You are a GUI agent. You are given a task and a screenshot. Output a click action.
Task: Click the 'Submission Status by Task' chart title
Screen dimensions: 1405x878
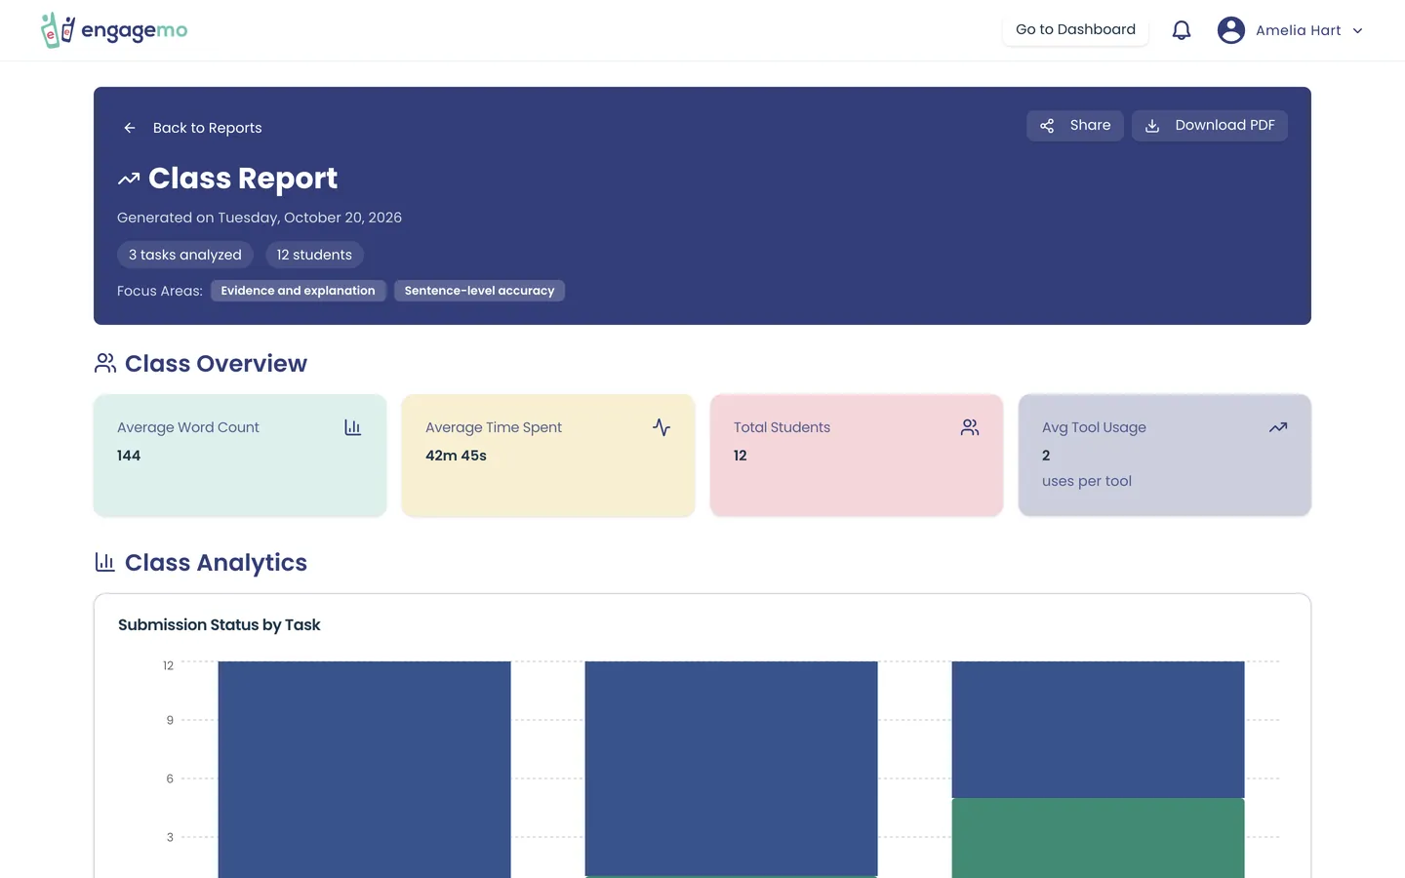click(x=220, y=624)
